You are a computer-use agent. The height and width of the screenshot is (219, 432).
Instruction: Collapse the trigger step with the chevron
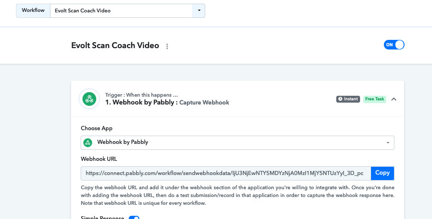(394, 99)
